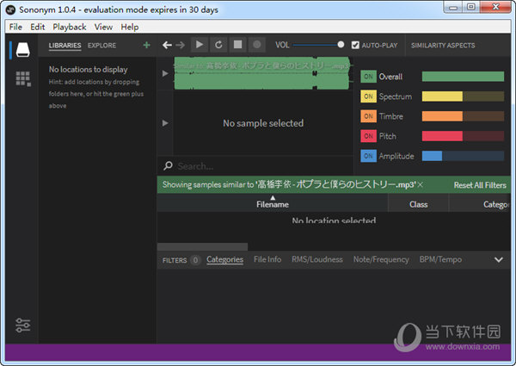The width and height of the screenshot is (516, 366).
Task: Toggle the Pitch ON button
Action: point(368,136)
